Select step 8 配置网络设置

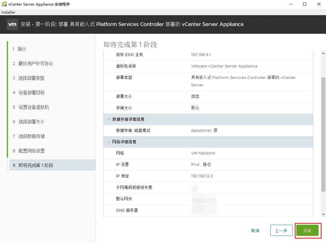click(32, 150)
